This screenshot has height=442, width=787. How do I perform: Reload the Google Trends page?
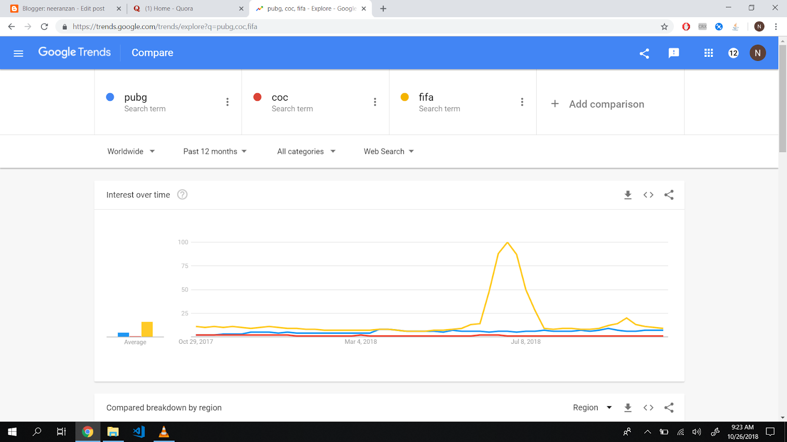pos(44,27)
